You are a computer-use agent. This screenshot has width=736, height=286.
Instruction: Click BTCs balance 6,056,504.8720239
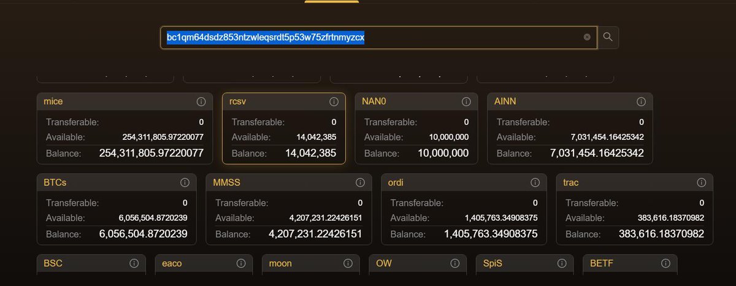click(144, 234)
